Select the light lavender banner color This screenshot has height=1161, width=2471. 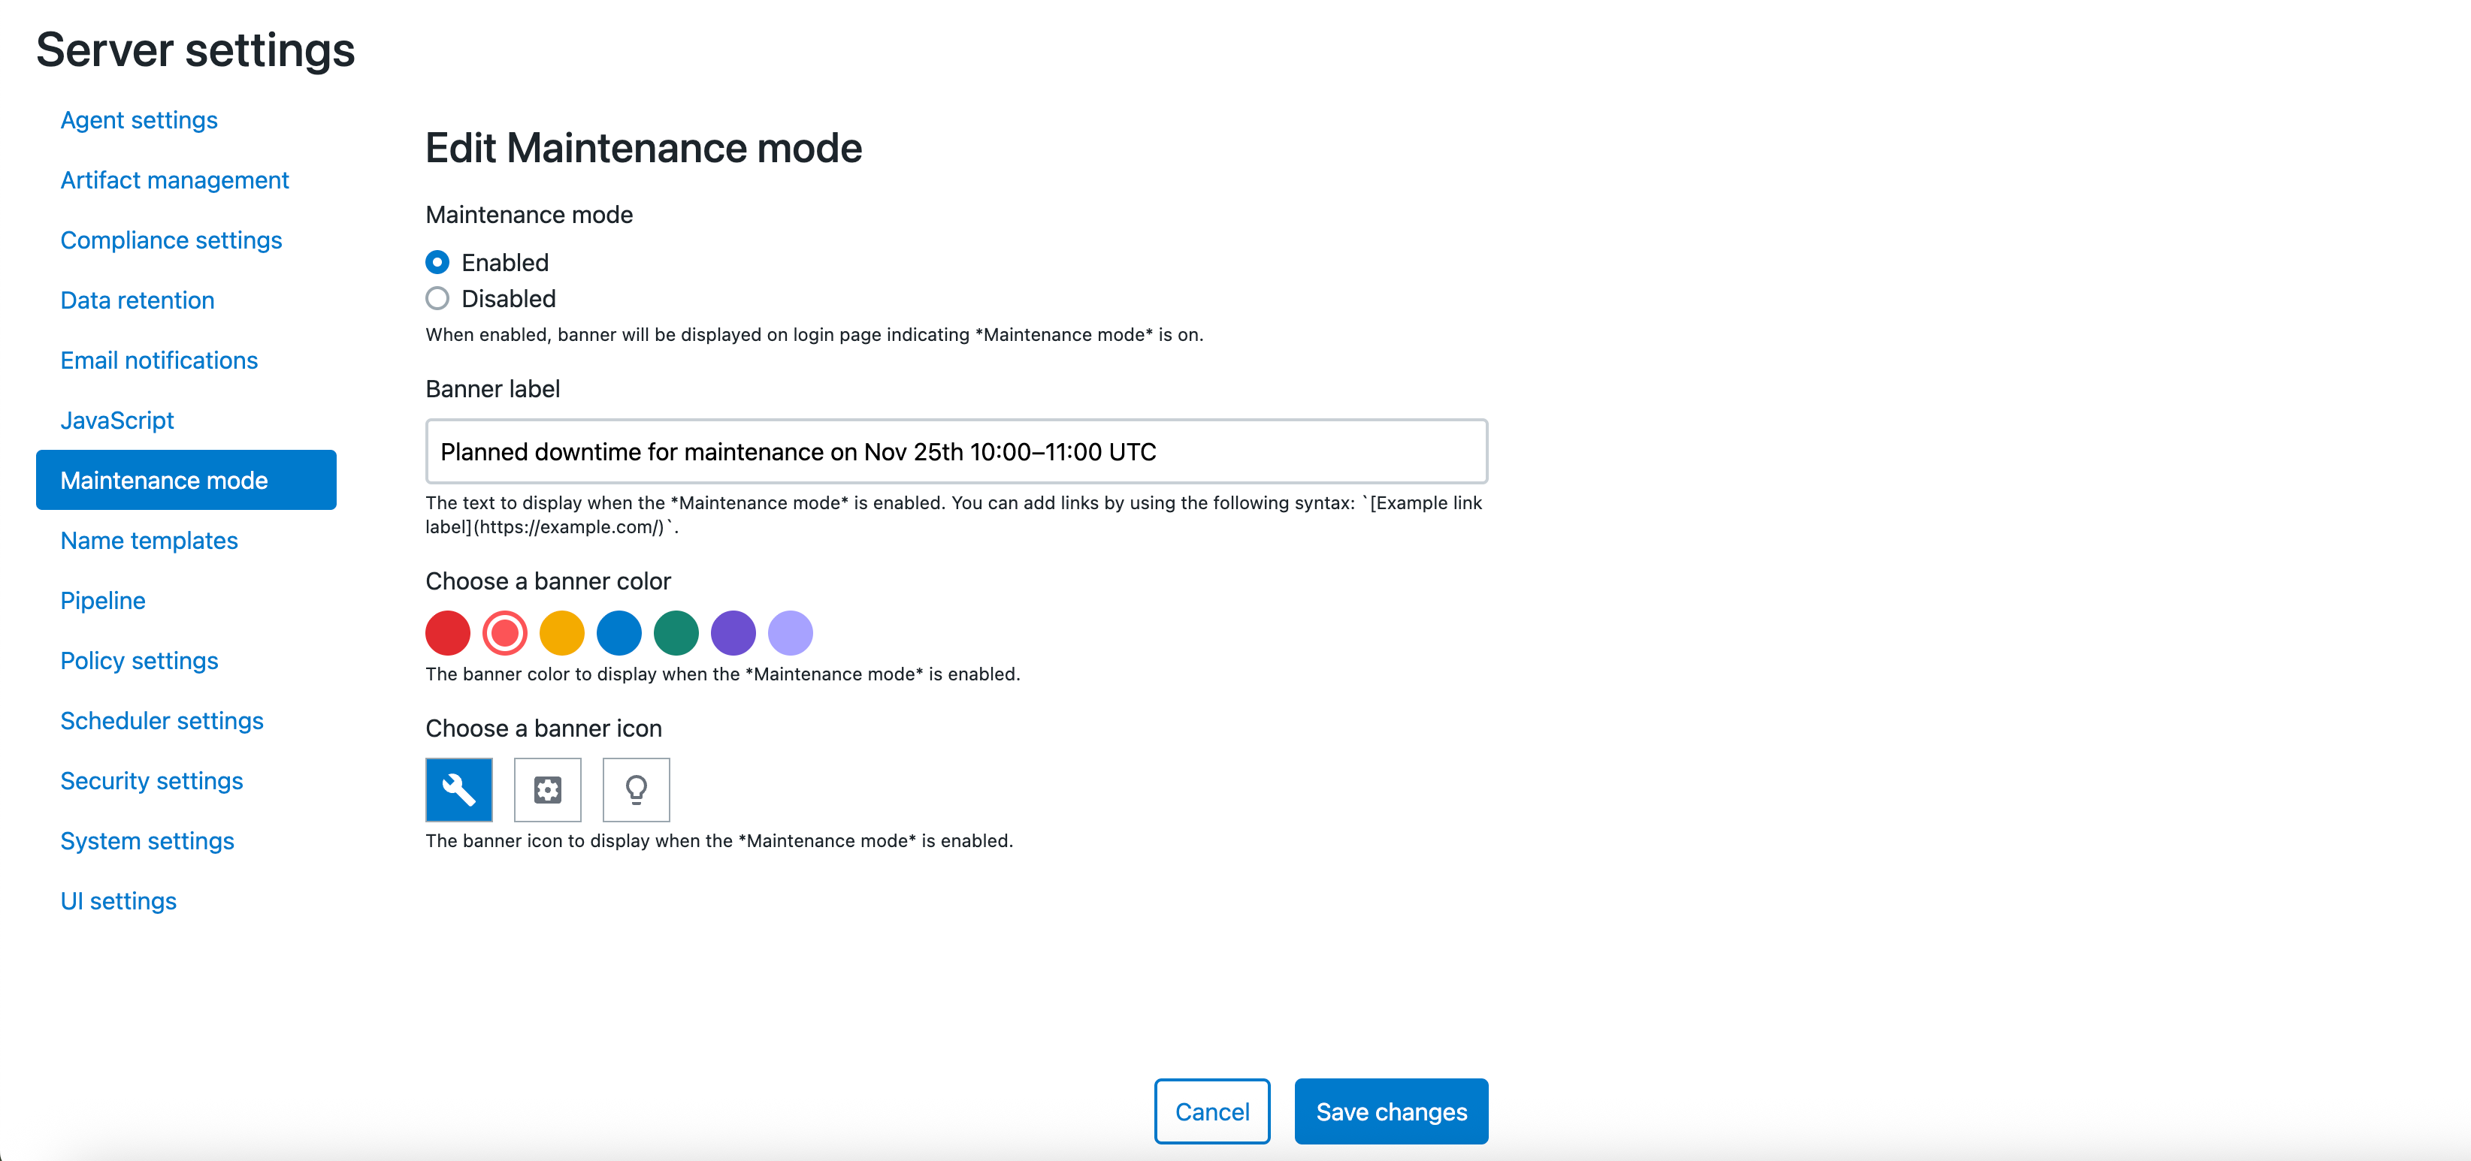pos(791,633)
